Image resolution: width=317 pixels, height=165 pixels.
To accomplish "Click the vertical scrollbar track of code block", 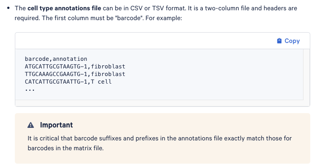I will tap(307, 75).
